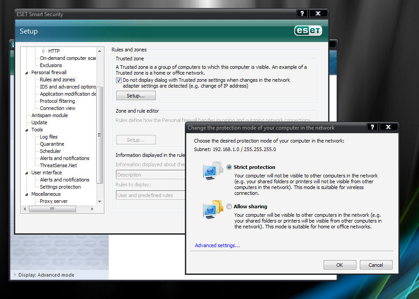
Task: Select Scheduler in the tree
Action: click(50, 151)
